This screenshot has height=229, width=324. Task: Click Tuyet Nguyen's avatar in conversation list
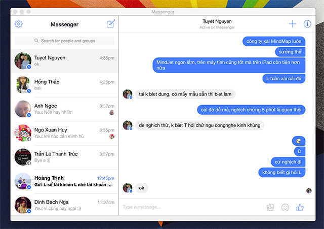(x=23, y=61)
